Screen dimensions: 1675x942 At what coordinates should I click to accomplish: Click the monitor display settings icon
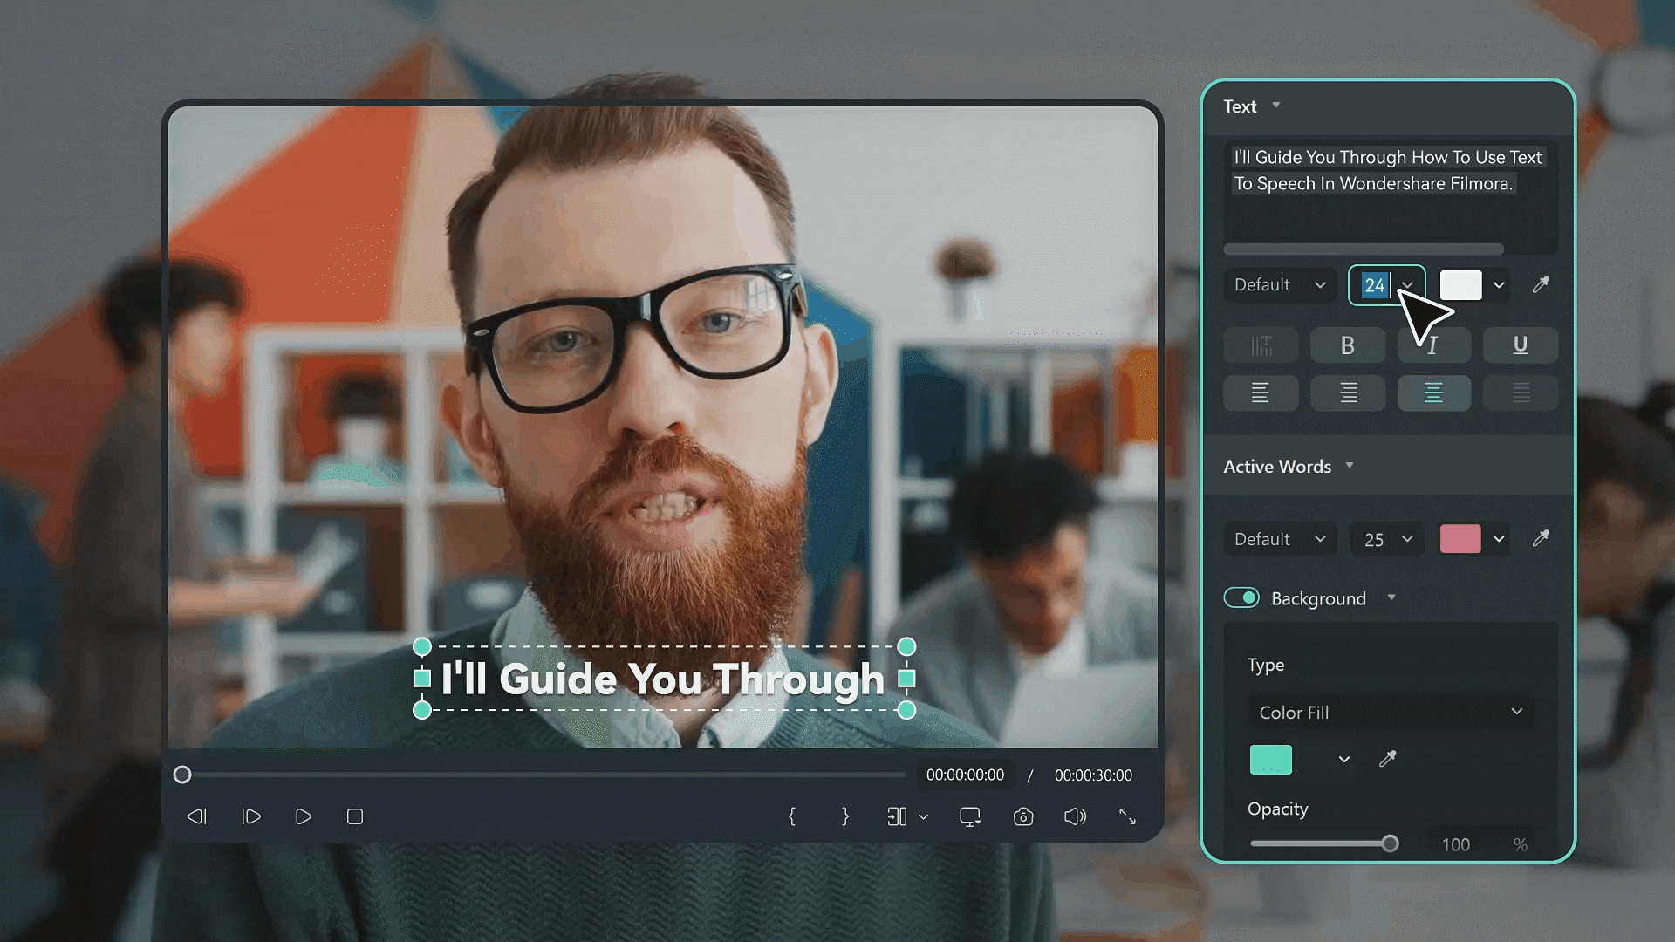click(969, 816)
